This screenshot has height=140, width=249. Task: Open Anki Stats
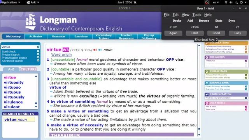point(219,21)
